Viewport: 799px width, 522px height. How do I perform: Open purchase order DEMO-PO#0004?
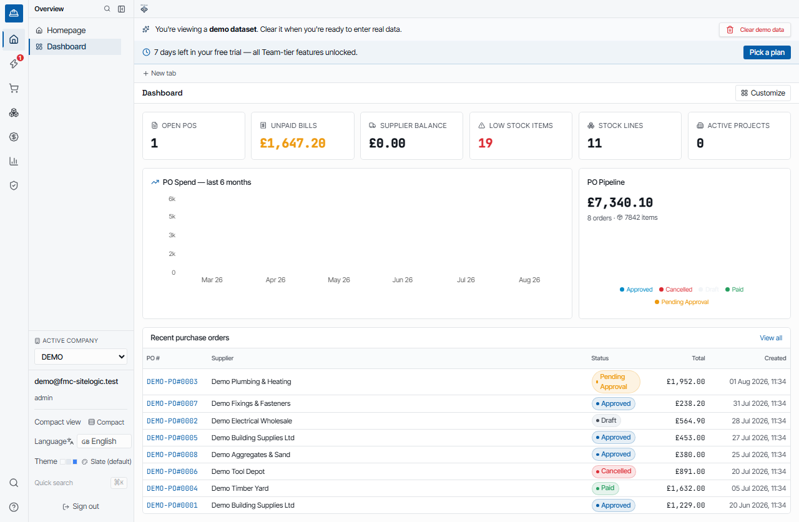coord(172,488)
